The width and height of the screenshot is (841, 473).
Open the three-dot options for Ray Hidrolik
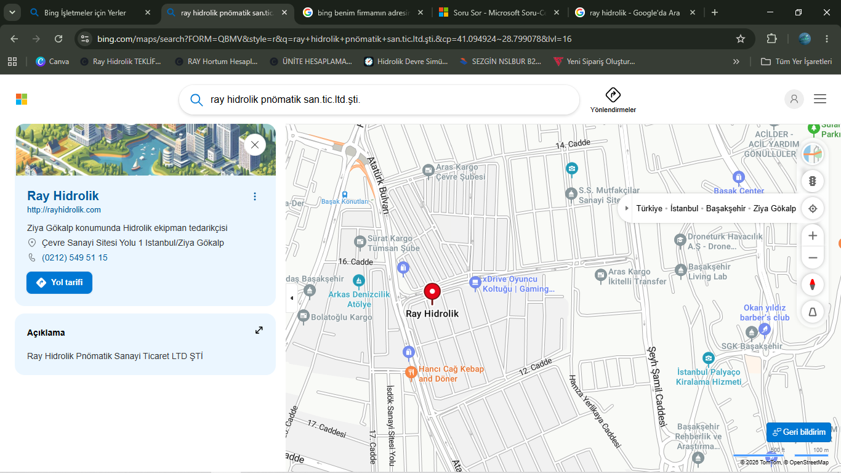pos(255,196)
